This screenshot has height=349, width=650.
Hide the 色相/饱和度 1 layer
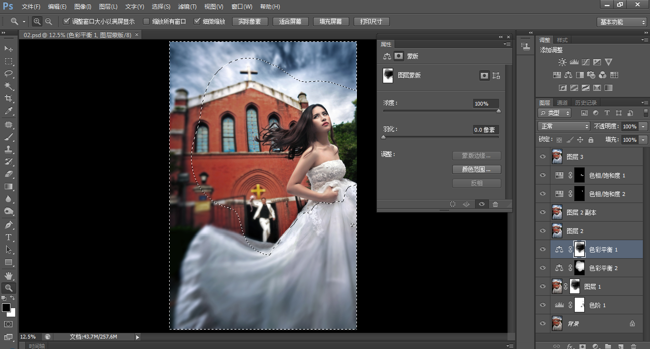click(542, 175)
